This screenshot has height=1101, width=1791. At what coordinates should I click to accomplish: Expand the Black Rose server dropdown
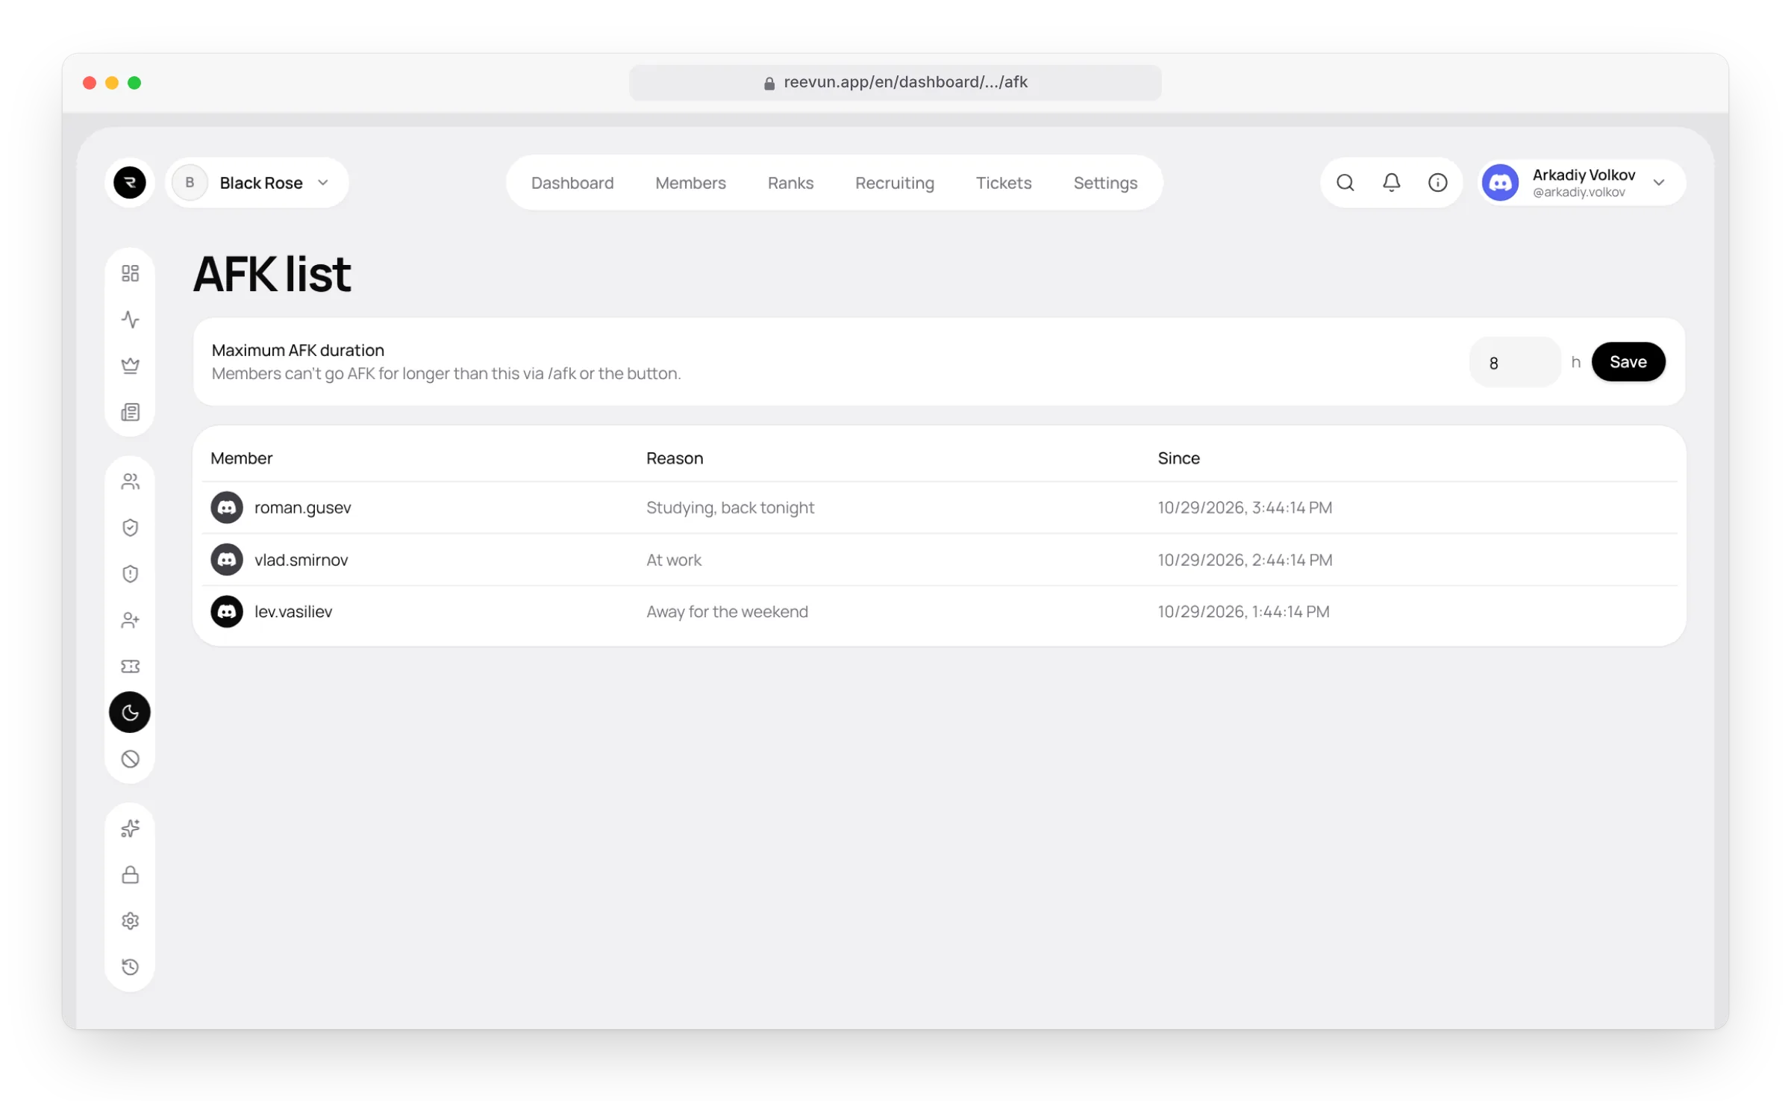(x=257, y=182)
